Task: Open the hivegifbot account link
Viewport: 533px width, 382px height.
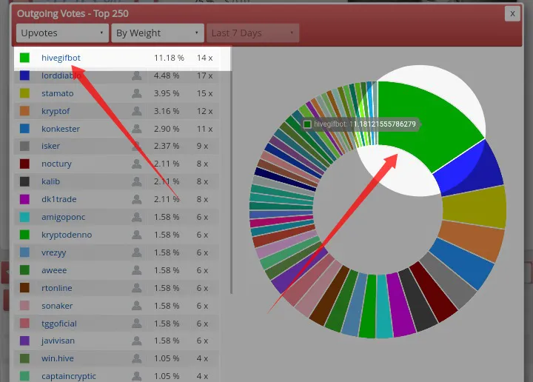Action: 61,58
